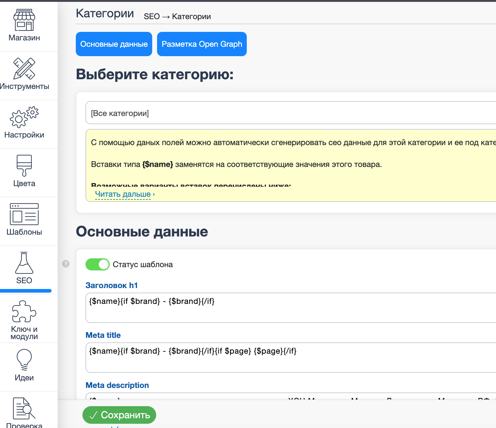The height and width of the screenshot is (428, 496).
Task: Open the Инструменты sidebar section
Action: pos(24,74)
